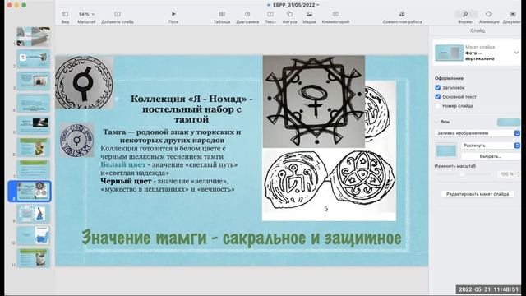526x296 pixels.
Task: Add a text box with Текст icon
Action: [270, 14]
